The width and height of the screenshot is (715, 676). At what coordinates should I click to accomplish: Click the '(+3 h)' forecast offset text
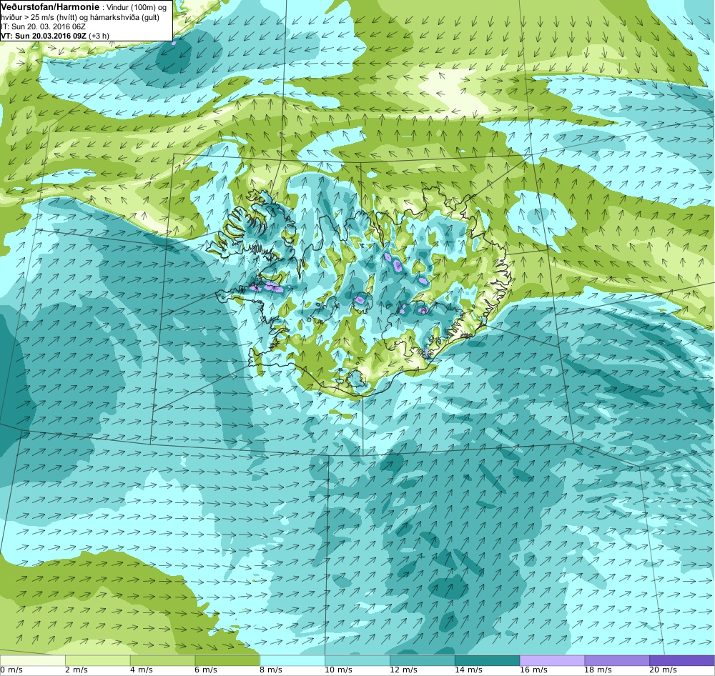99,36
